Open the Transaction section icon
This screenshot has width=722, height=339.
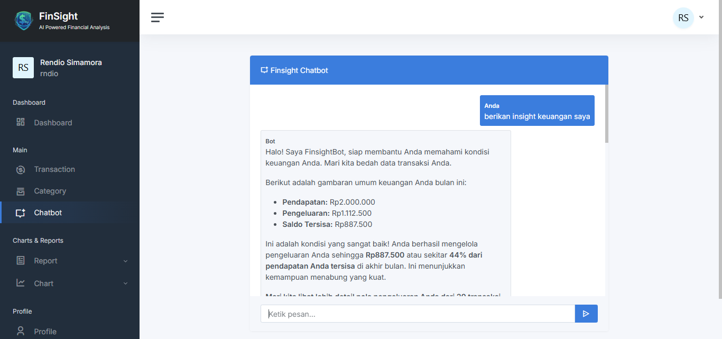click(x=21, y=169)
